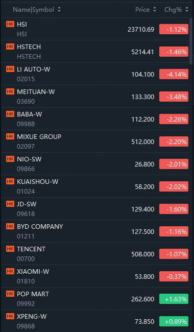Open the HSTECH index row
Image resolution: width=194 pixels, height=332 pixels.
[x=95, y=52]
